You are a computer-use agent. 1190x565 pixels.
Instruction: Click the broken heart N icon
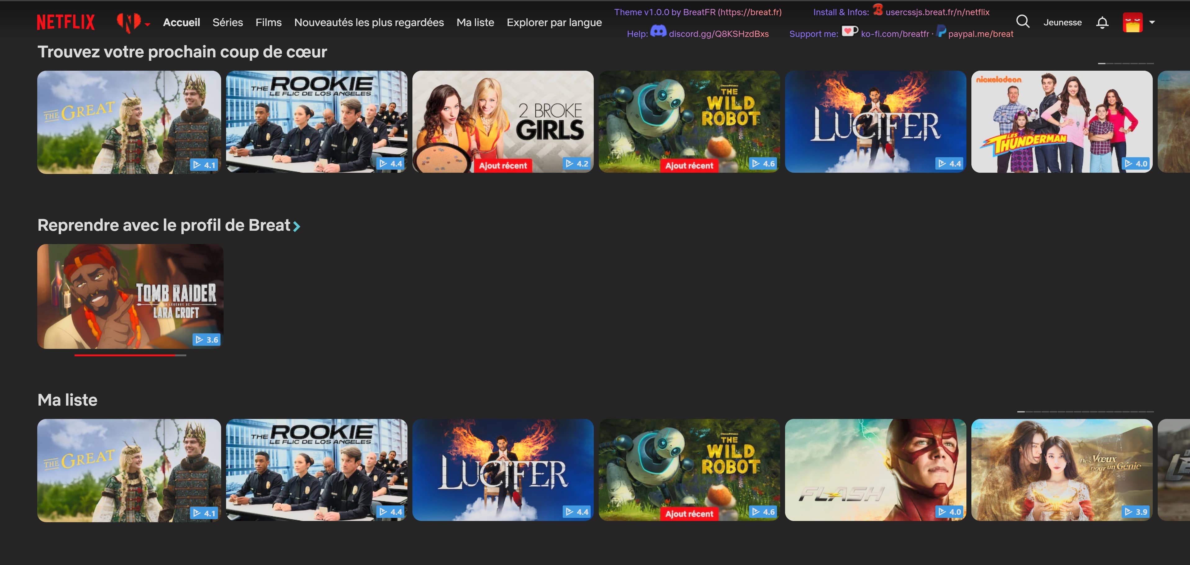(129, 23)
